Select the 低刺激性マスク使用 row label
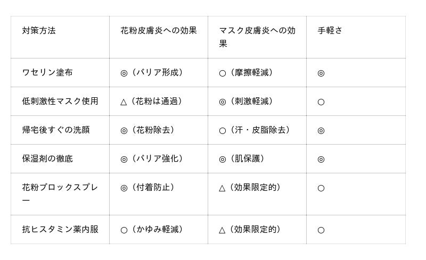The width and height of the screenshot is (426, 260). pos(60,102)
